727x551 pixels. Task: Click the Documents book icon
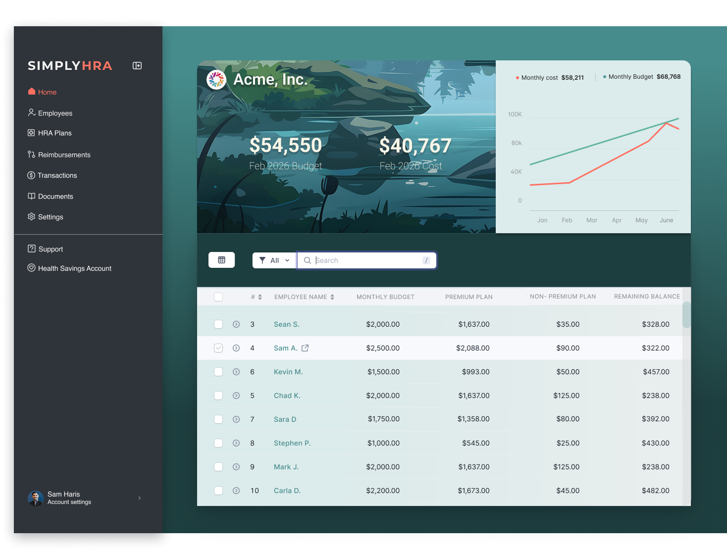click(31, 196)
